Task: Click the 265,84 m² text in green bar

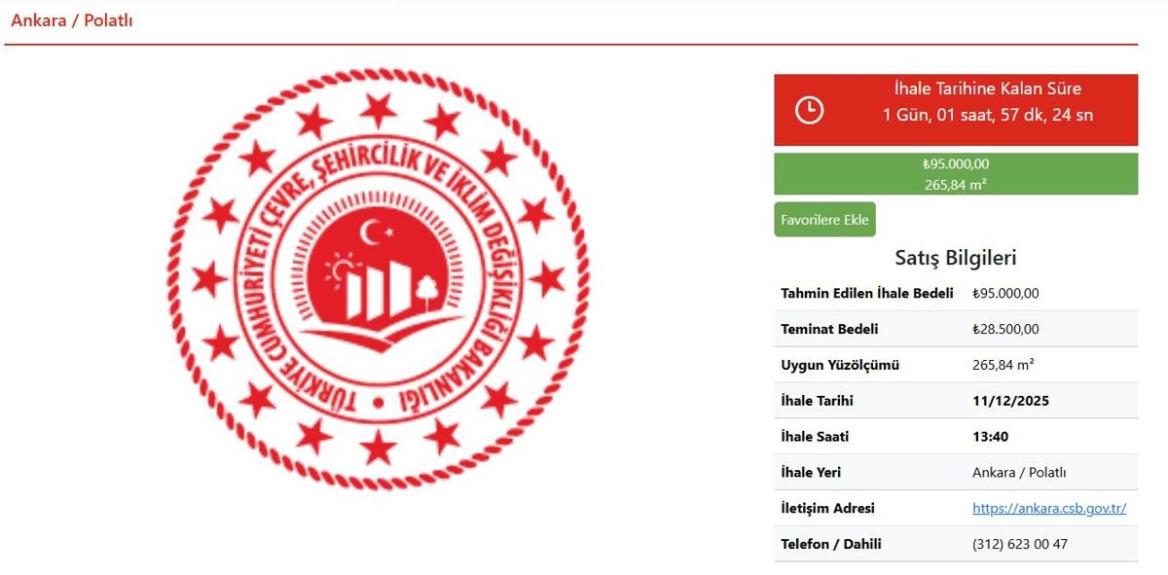Action: tap(956, 184)
